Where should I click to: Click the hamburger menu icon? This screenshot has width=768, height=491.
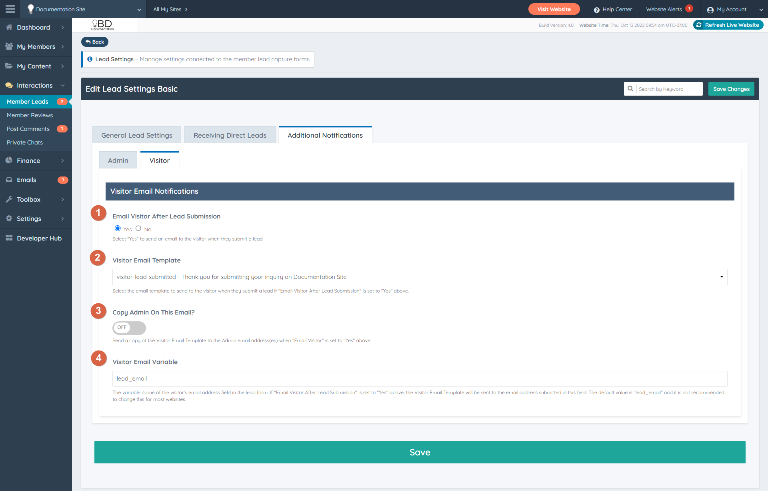click(10, 9)
